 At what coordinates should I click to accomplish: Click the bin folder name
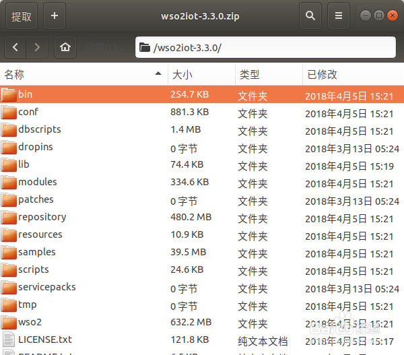click(x=26, y=94)
